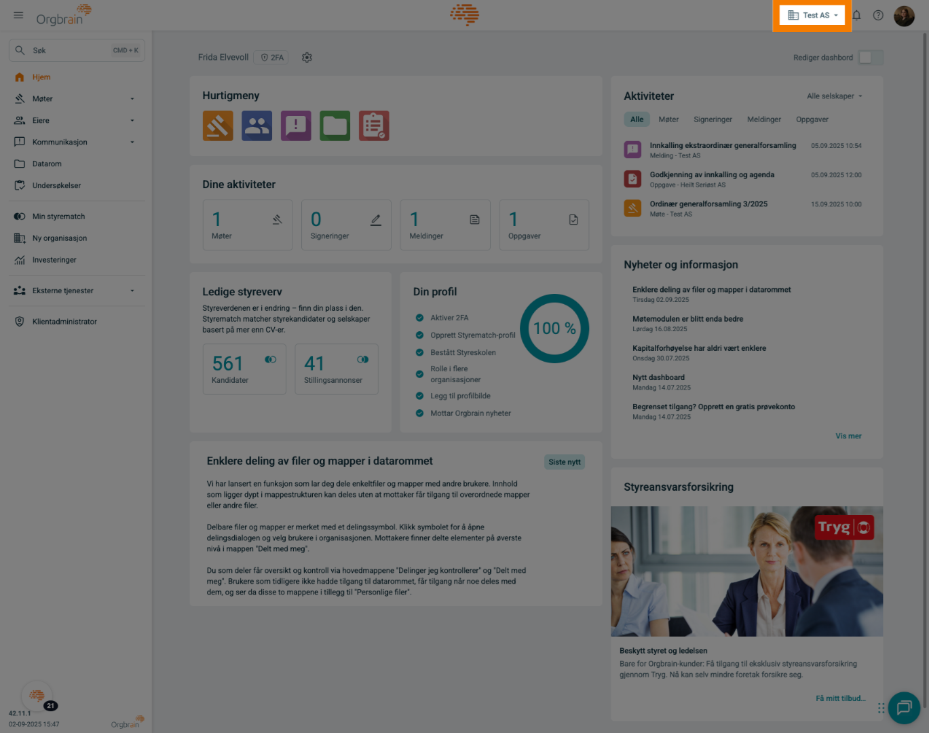Click the Investeringer chart icon
This screenshot has width=929, height=733.
click(20, 260)
